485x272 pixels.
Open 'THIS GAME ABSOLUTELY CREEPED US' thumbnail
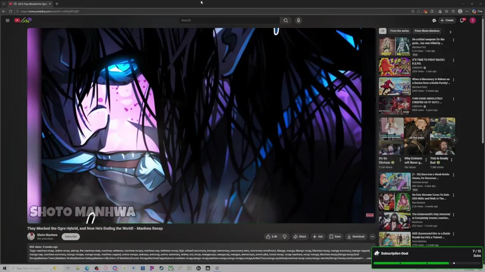click(x=394, y=105)
